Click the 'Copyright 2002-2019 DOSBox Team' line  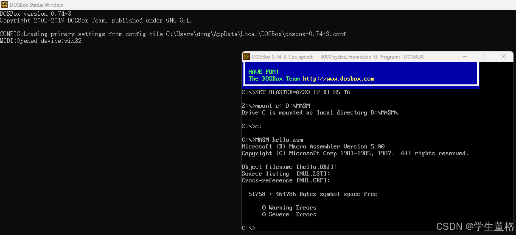96,20
